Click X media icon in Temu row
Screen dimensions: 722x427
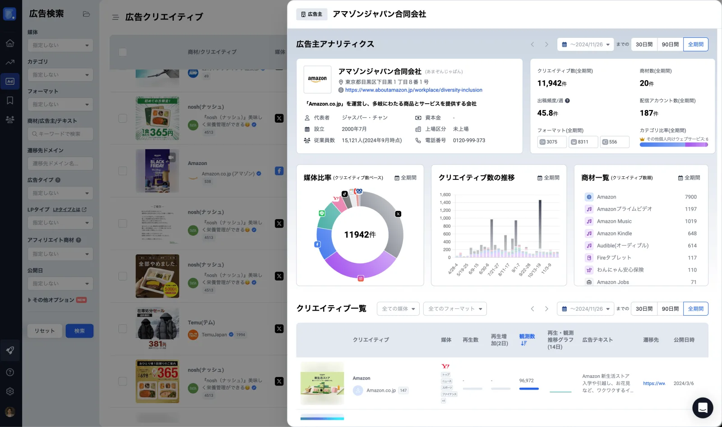point(279,329)
